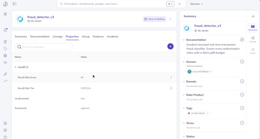Viewport: 260px width, 139px height.
Task: Click the recall.seeded property row
Action: (94, 99)
